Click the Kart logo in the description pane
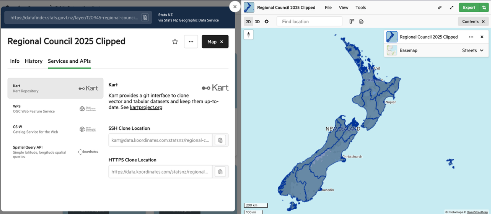This screenshot has width=492, height=216. click(x=215, y=88)
